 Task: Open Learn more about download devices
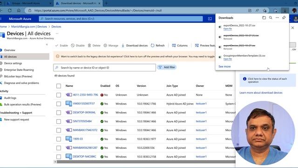tap(261, 93)
